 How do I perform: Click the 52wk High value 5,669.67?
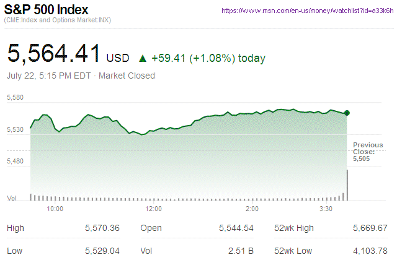pos(370,228)
